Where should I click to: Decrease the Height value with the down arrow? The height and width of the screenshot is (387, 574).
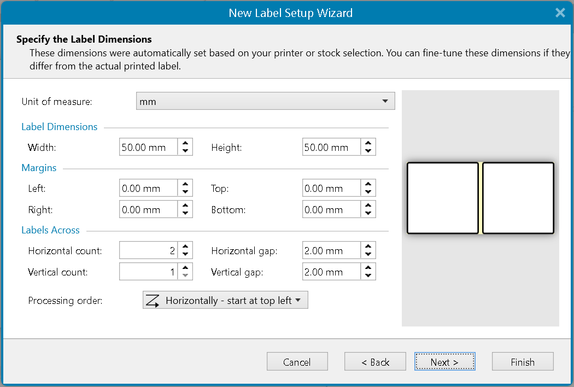coord(368,150)
